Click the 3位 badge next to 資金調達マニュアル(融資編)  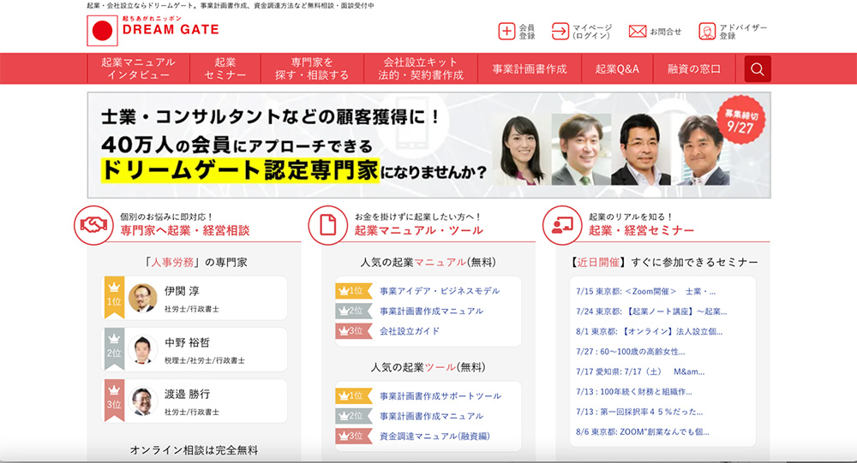(x=353, y=436)
